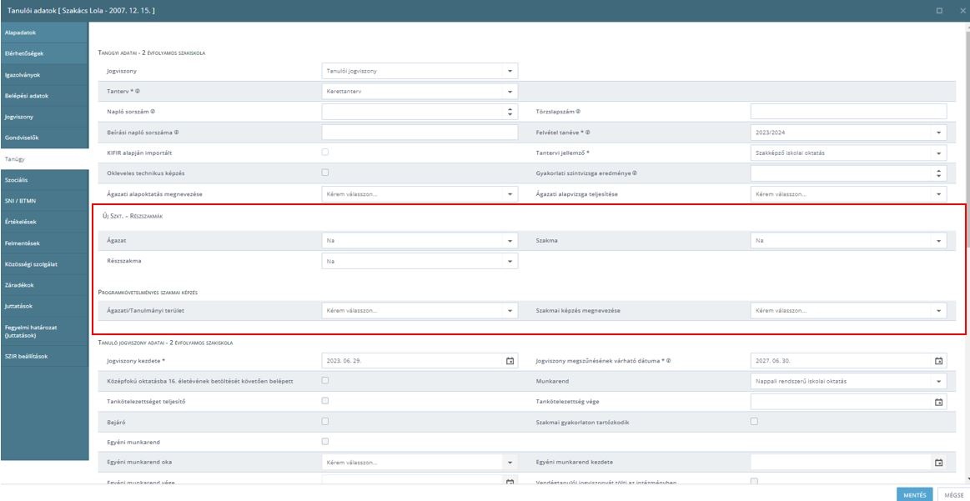The height and width of the screenshot is (501, 970).
Task: Go to the Záradékok tab
Action: [44, 285]
